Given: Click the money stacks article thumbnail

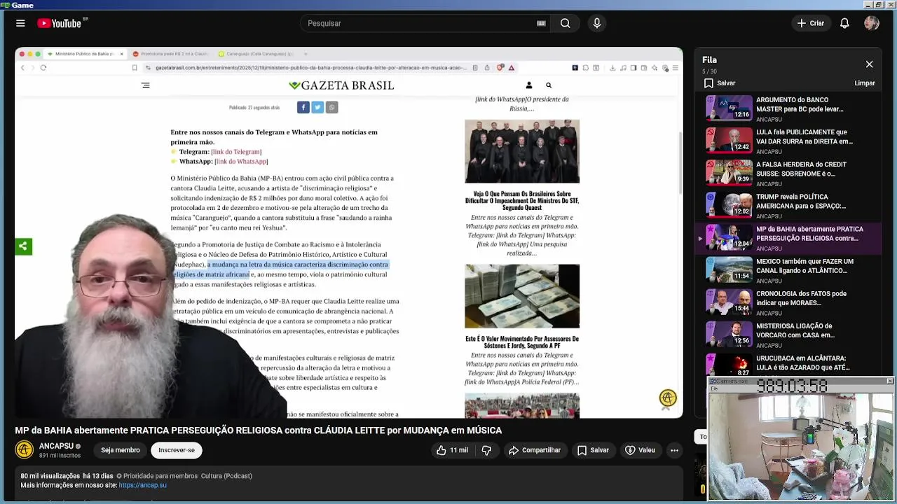Looking at the screenshot, I should (x=522, y=296).
